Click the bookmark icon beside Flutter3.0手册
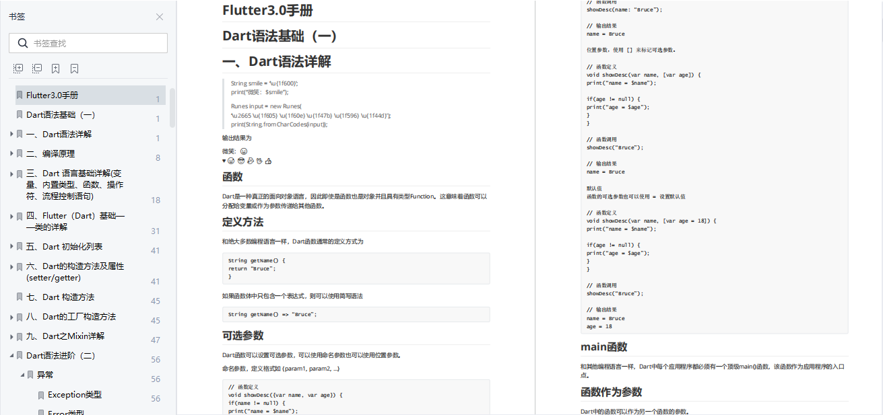883x415 pixels. pyautogui.click(x=20, y=95)
